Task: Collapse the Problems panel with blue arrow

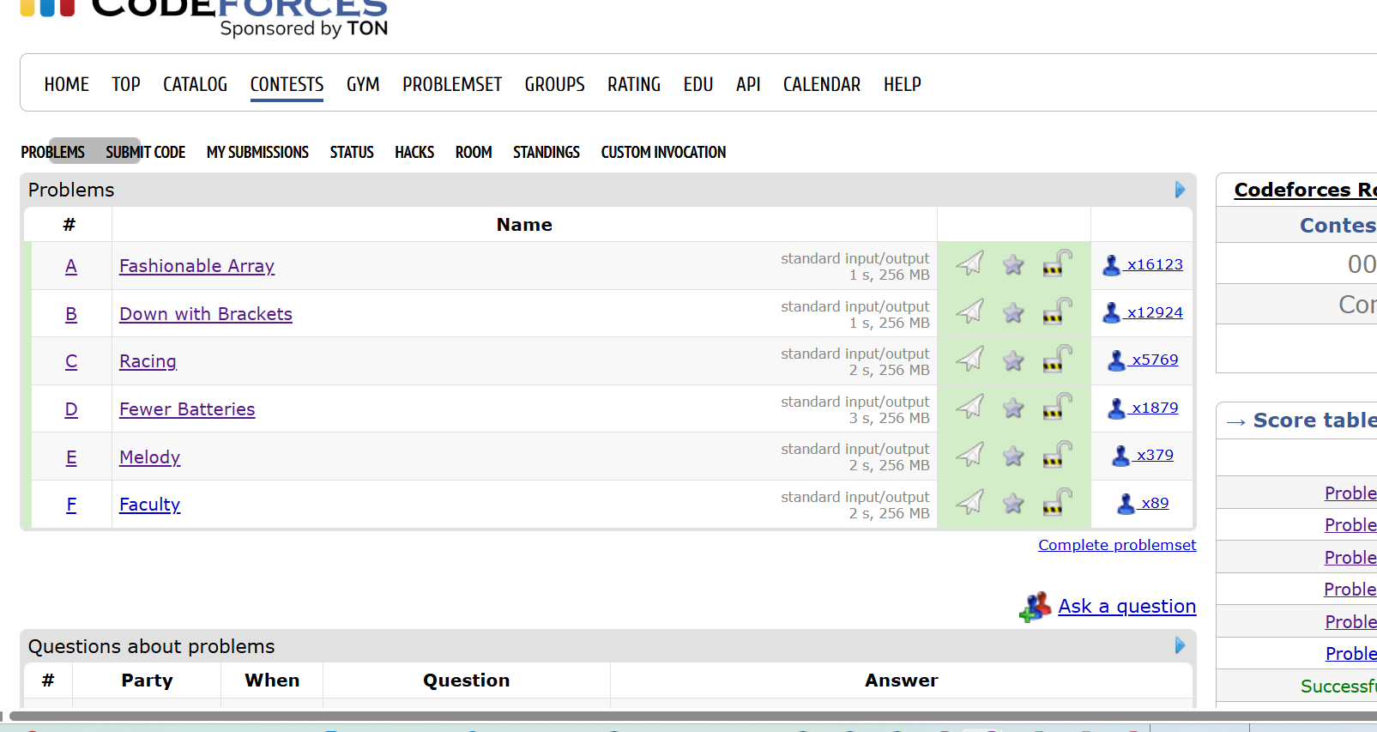Action: pyautogui.click(x=1180, y=190)
